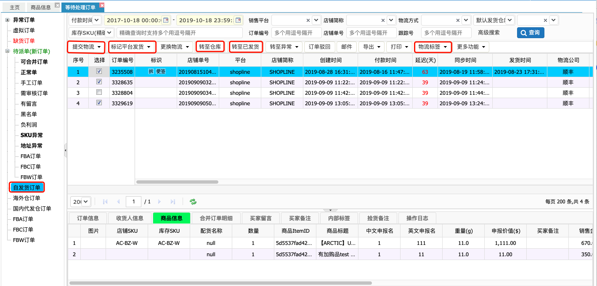Jump to the last page using pagination icon
This screenshot has width=597, height=286.
pyautogui.click(x=173, y=202)
